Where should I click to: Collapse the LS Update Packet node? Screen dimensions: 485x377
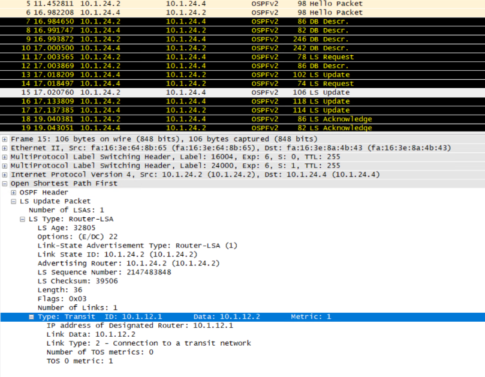point(14,202)
